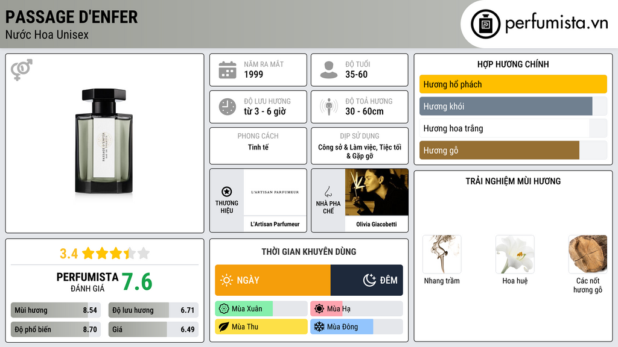This screenshot has width=618, height=347.
Task: Click the perfumista.vn site name text
Action: (x=556, y=23)
